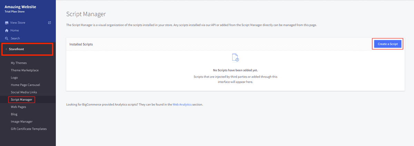Go to Theme Marketplace
This screenshot has width=414, height=146.
coord(24,70)
